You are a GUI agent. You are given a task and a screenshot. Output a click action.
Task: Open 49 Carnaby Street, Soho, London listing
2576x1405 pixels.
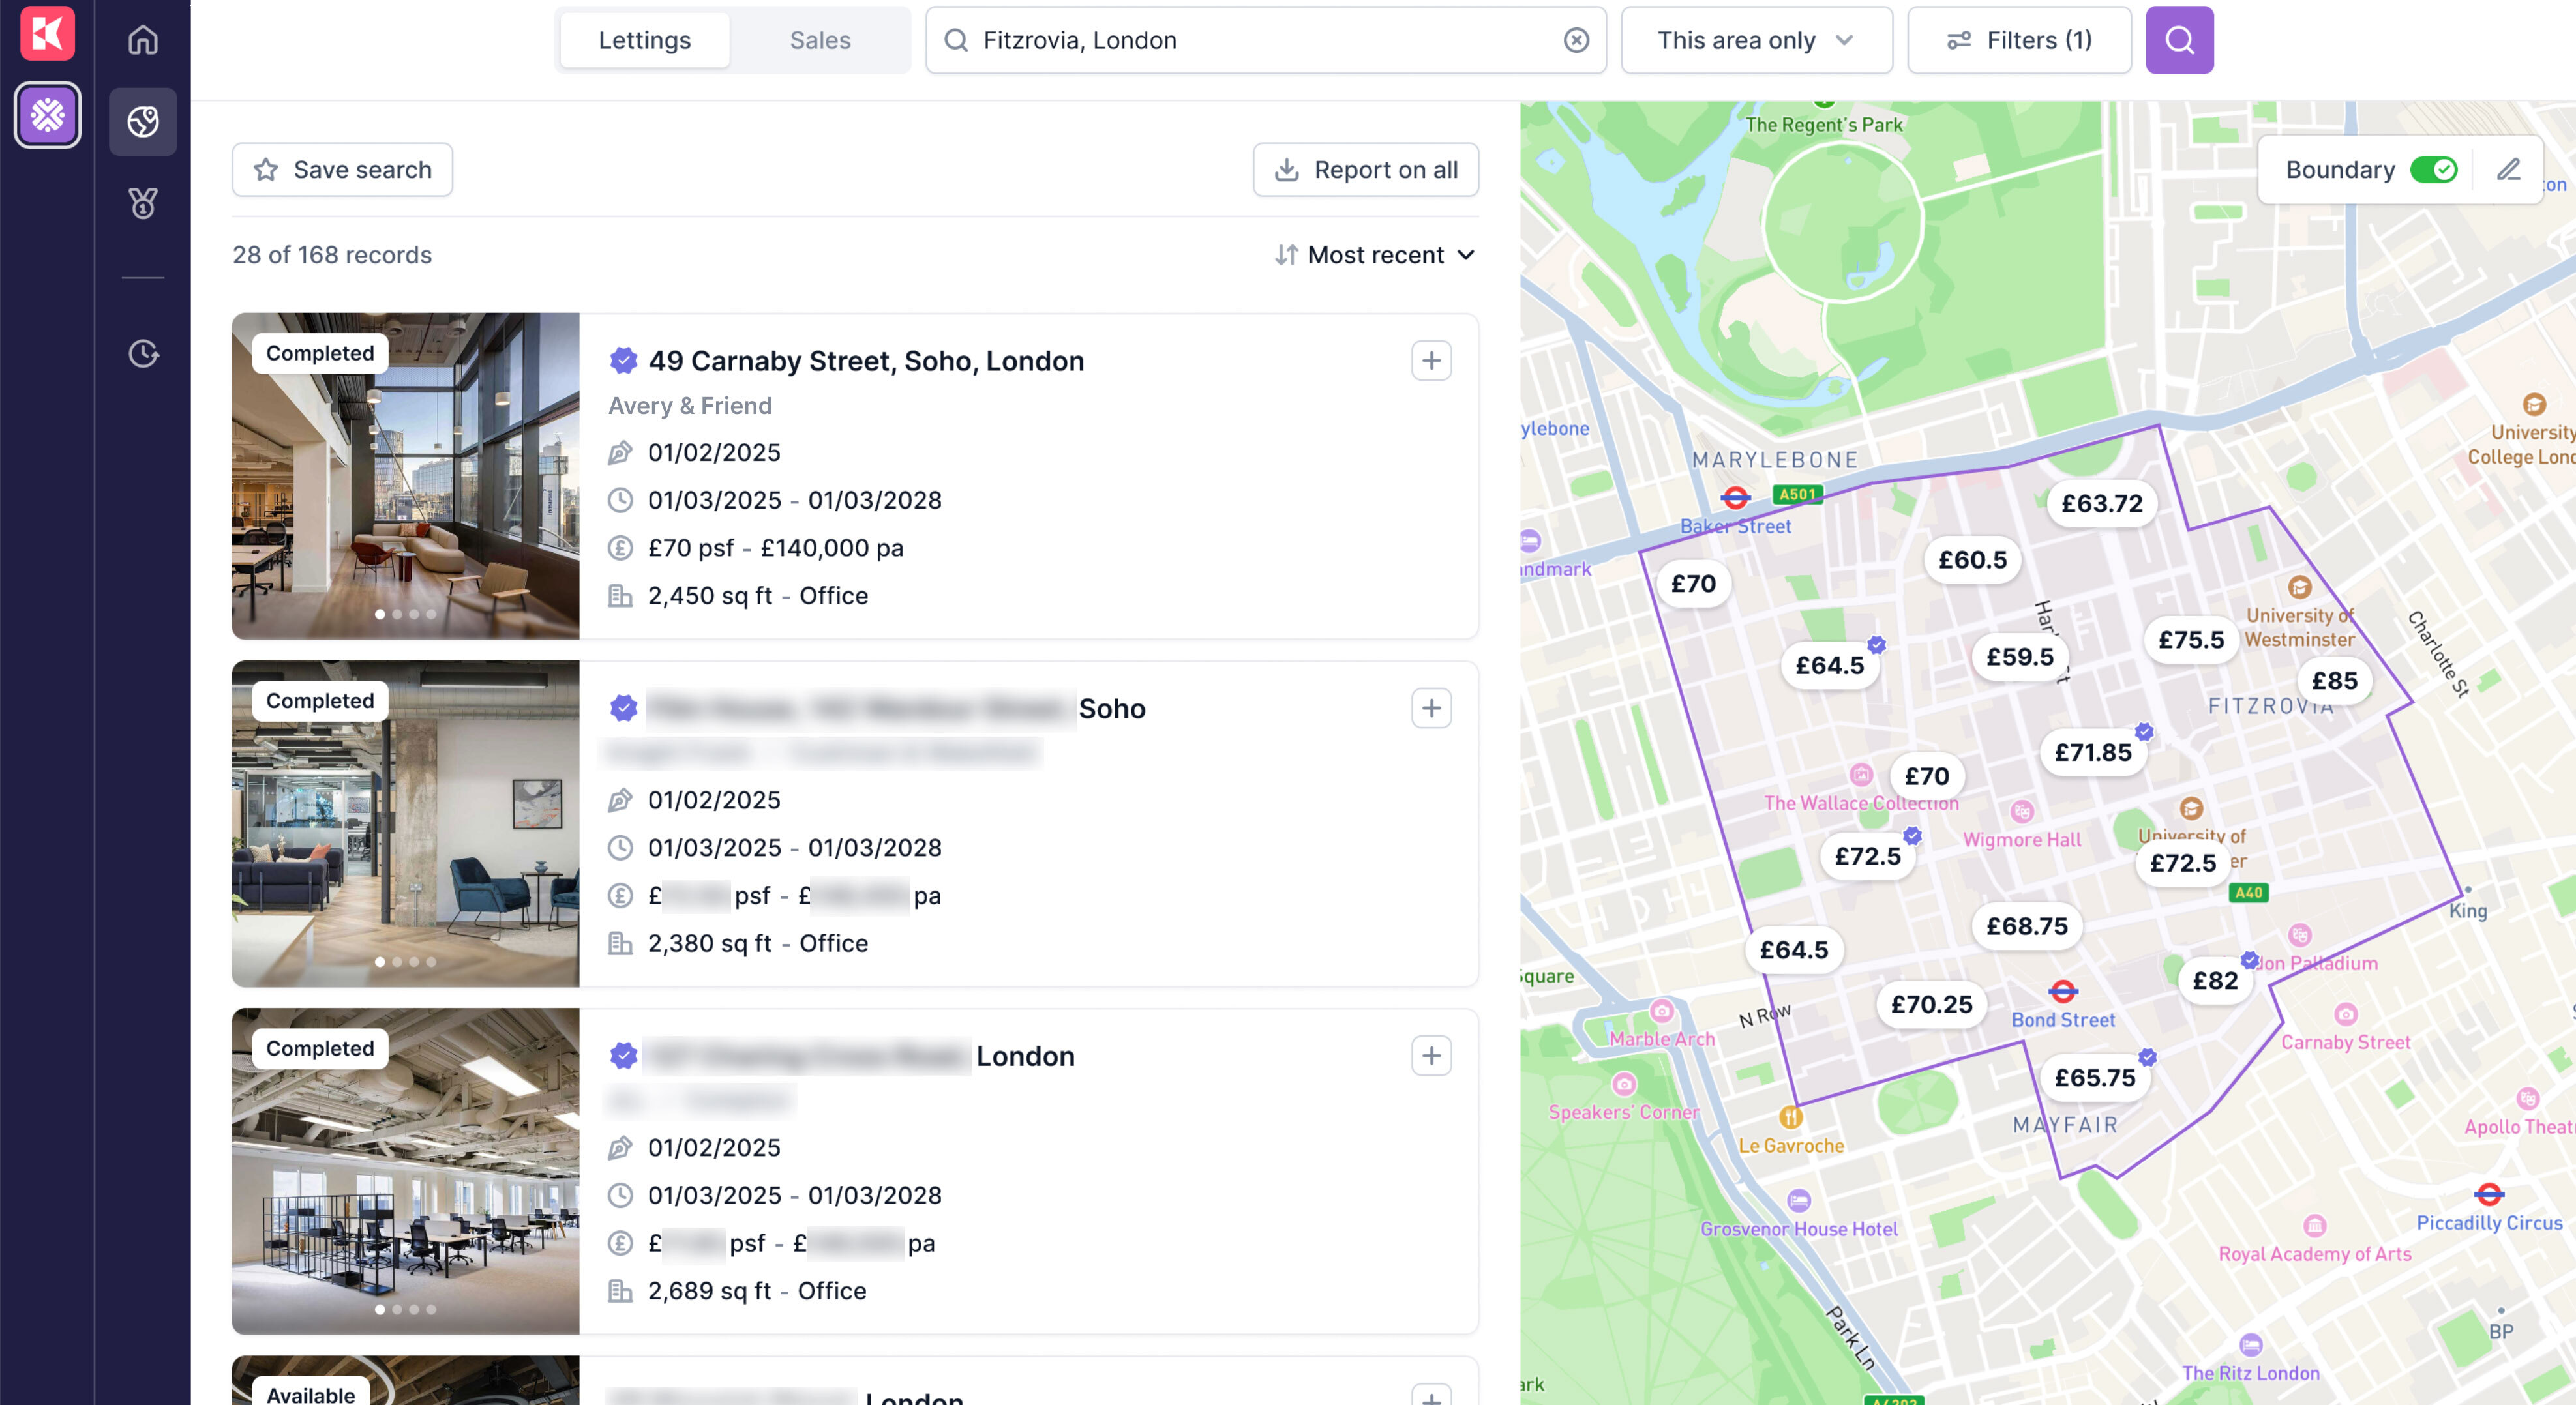[866, 361]
